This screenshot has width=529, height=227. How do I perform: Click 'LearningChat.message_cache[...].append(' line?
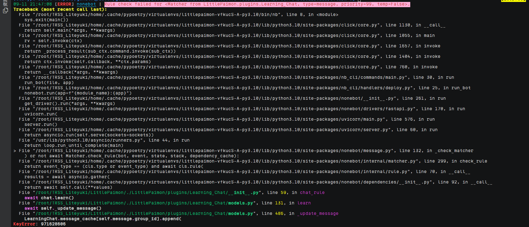(103, 219)
